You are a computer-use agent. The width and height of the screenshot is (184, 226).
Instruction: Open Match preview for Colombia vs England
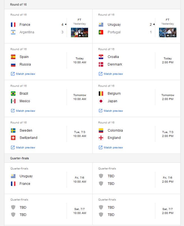(x=111, y=148)
